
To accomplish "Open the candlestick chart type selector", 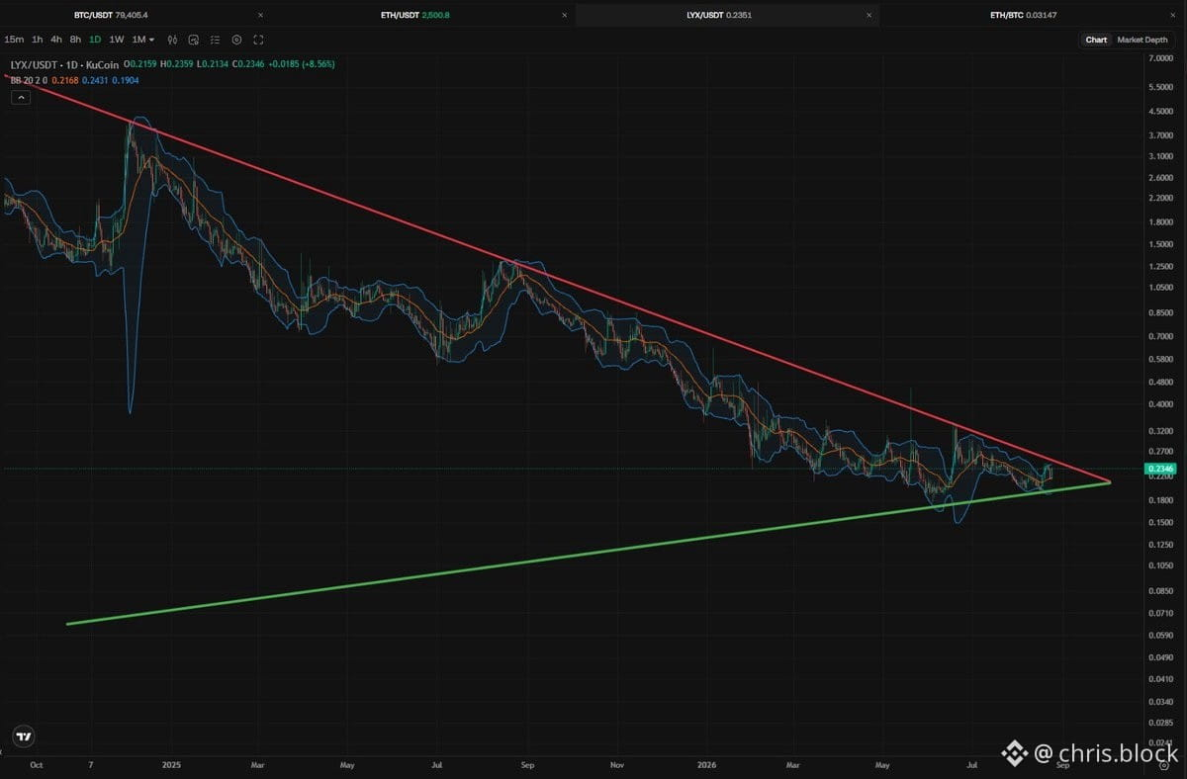I will 172,40.
